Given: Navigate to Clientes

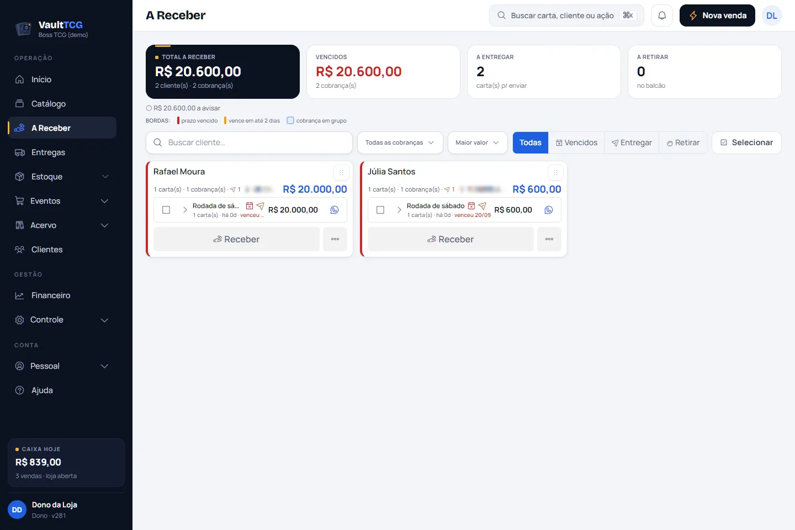Looking at the screenshot, I should coord(62,250).
